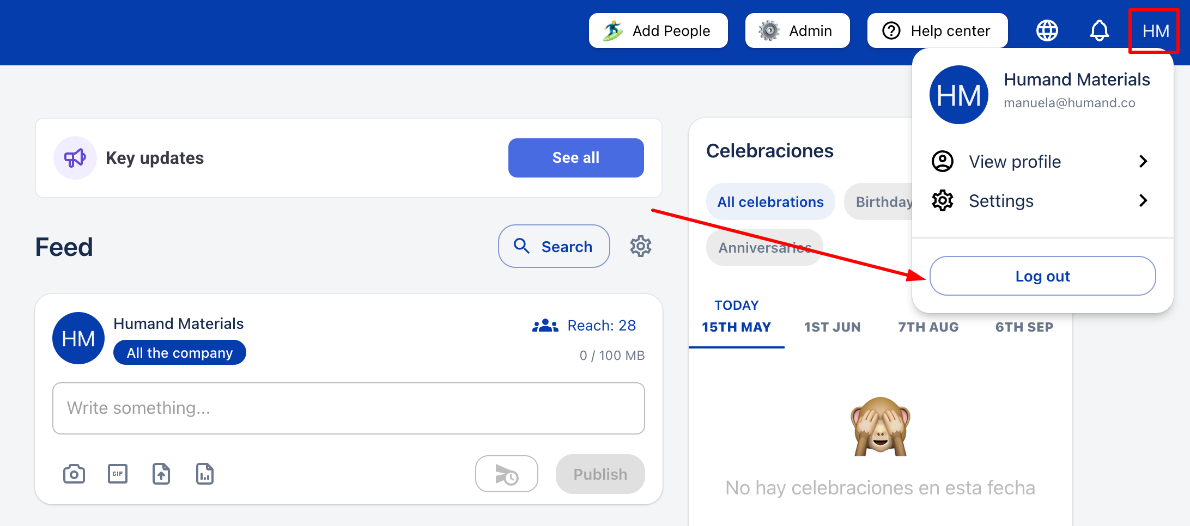
Task: Expand Settings chevron arrow
Action: 1143,200
